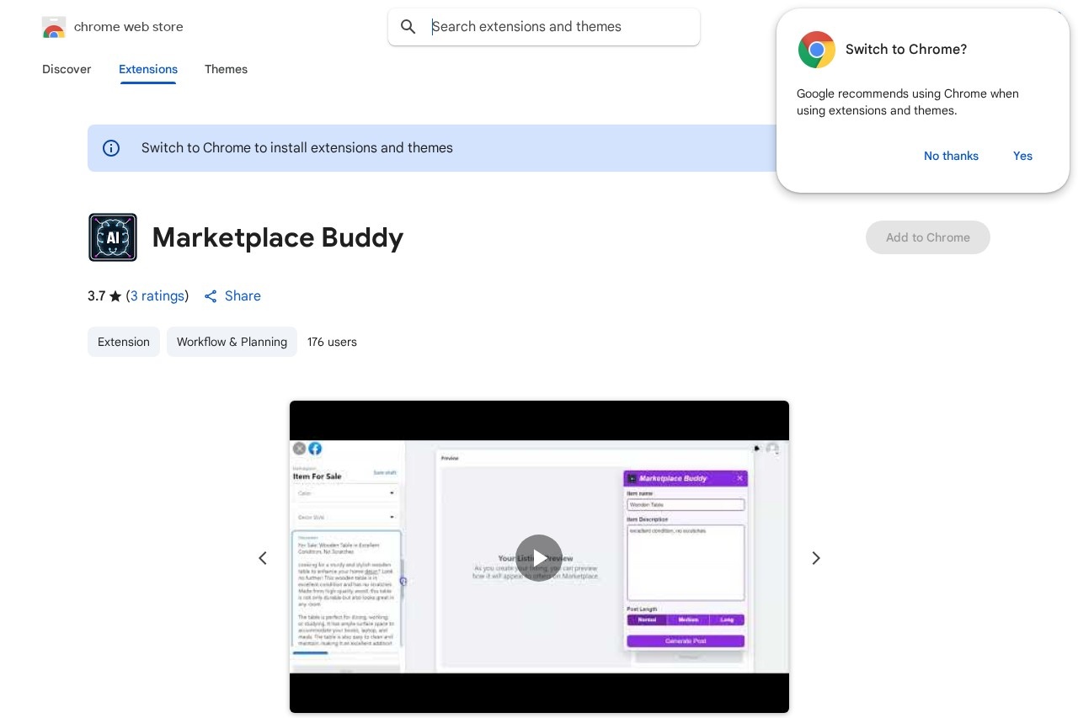
Task: Click the Chrome logo in the popup
Action: coord(816,50)
